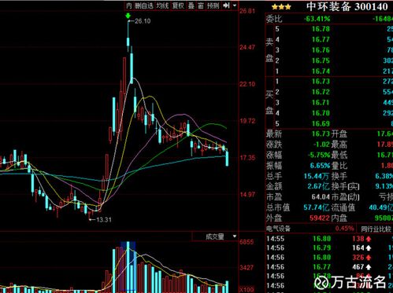Image resolution: width=393 pixels, height=293 pixels.
Task: Click the 14:55 trade row at 16.80
Action: (329, 239)
